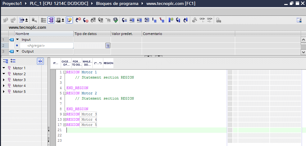The image size is (306, 146).
Task: Expand the Motor 3 region in code editor
Action: [65, 114]
